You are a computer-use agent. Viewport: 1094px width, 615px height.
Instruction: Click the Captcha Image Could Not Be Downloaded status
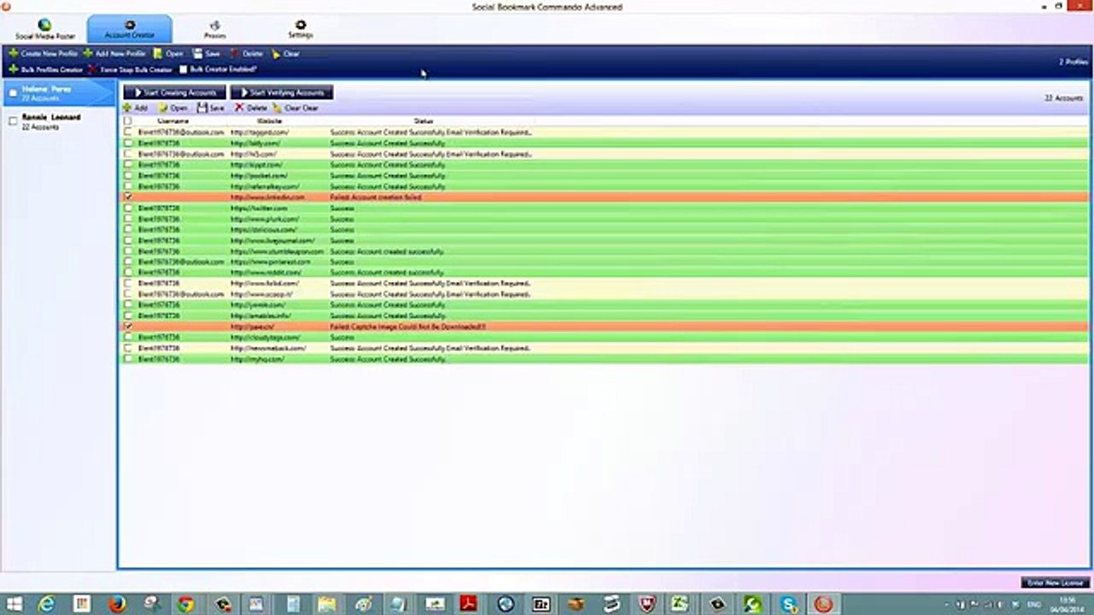tap(408, 326)
